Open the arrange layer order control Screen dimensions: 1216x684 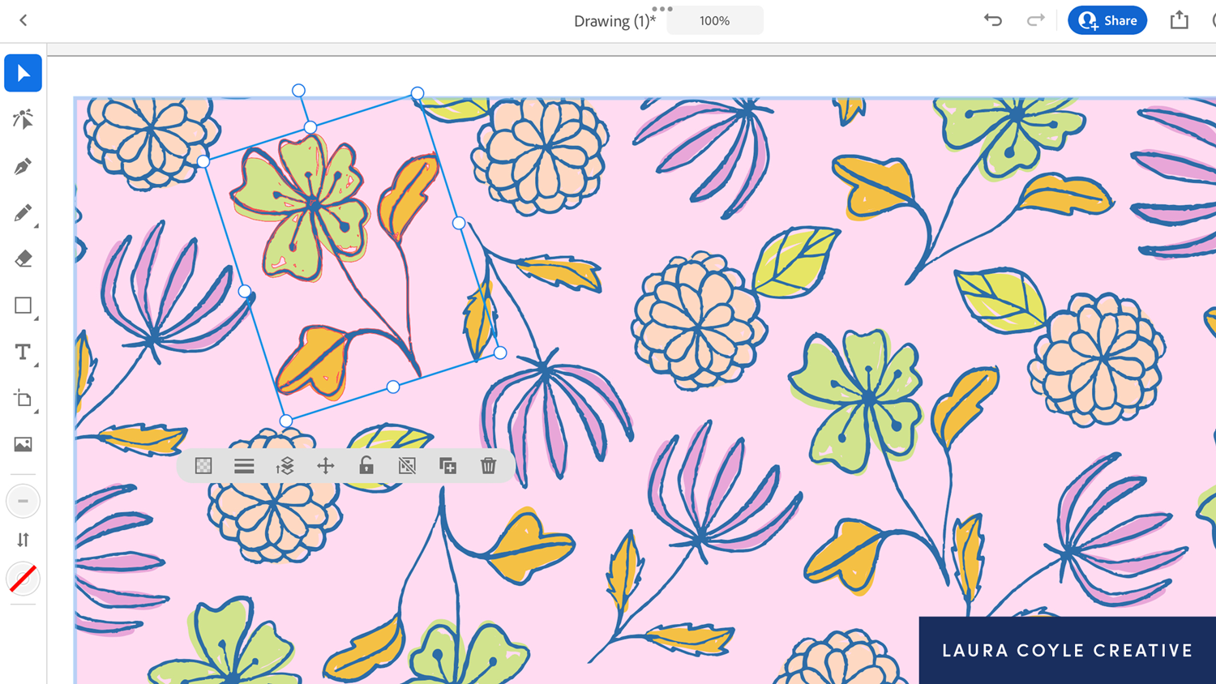[285, 466]
